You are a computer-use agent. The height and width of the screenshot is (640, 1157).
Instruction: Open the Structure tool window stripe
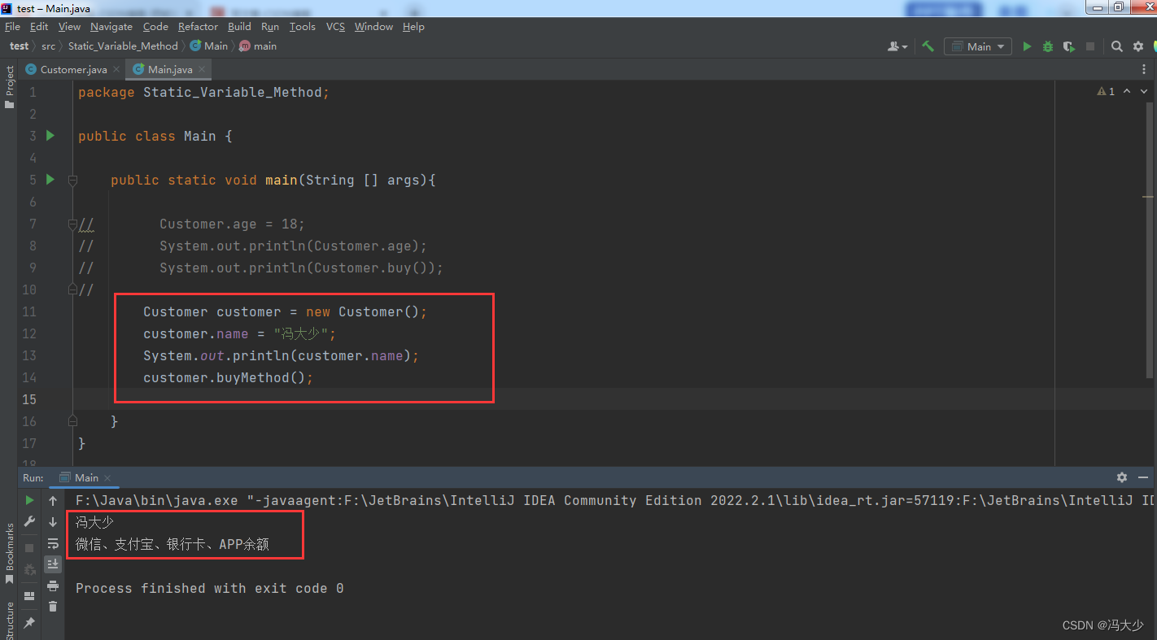tap(9, 620)
